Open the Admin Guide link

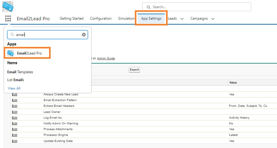106,58
